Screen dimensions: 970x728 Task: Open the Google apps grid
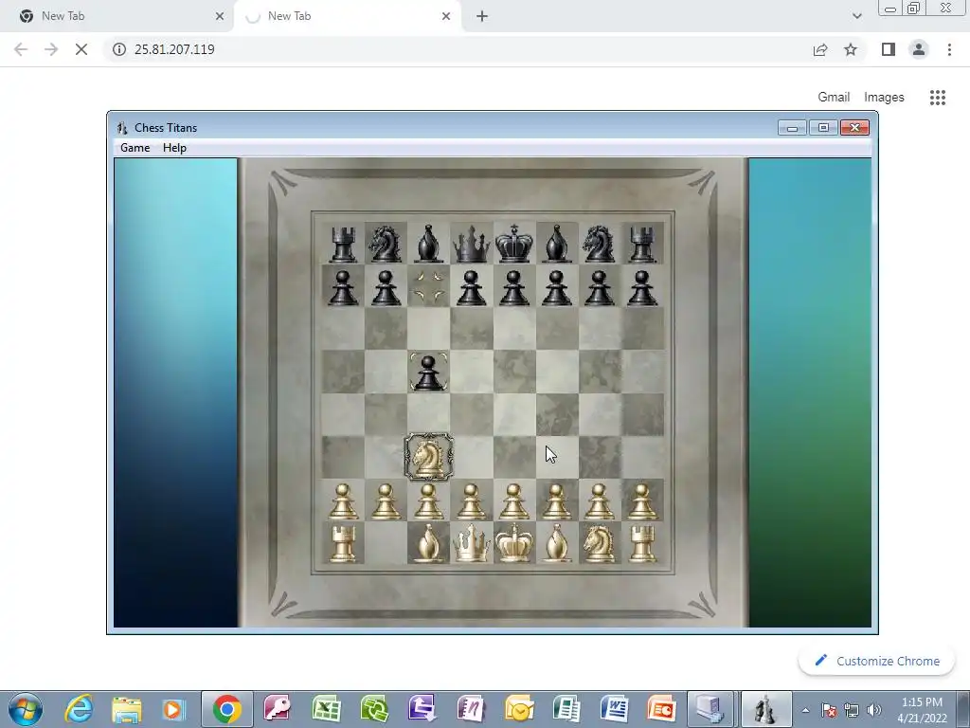pos(938,98)
